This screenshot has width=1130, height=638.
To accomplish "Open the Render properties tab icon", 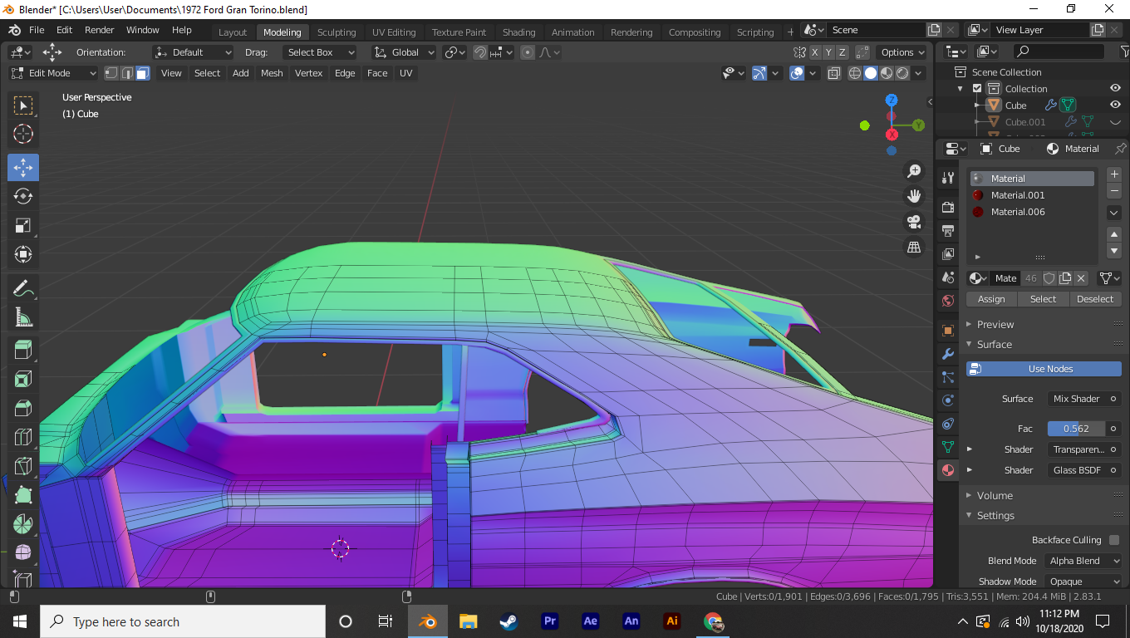I will 948,207.
